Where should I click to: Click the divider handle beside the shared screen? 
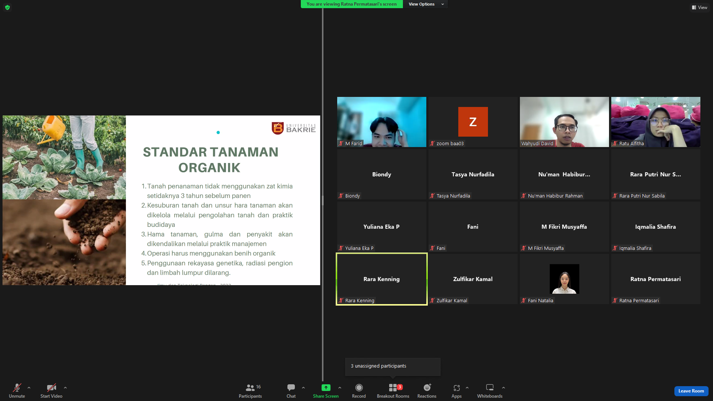tap(323, 200)
